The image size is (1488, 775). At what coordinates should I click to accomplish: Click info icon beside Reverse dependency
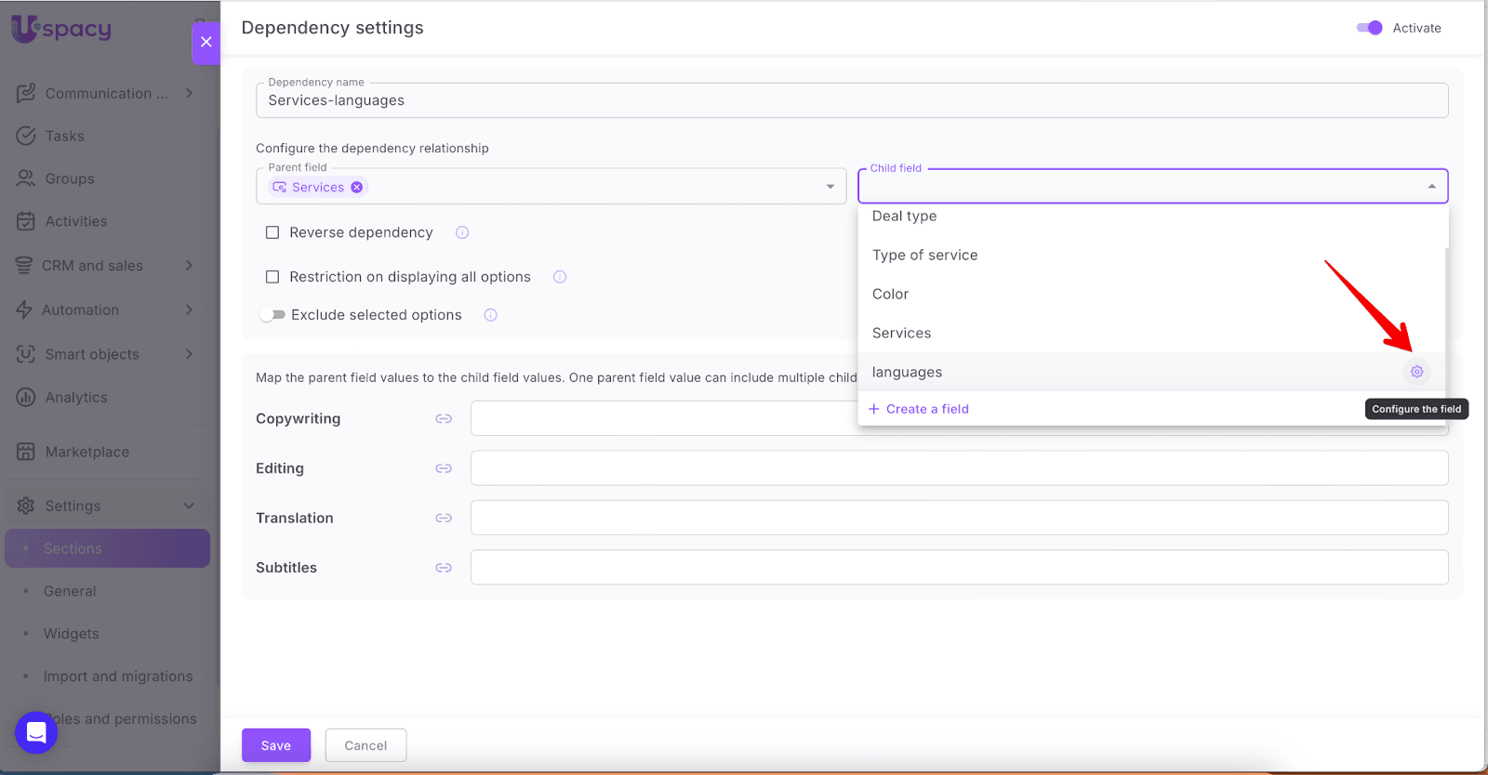click(462, 232)
